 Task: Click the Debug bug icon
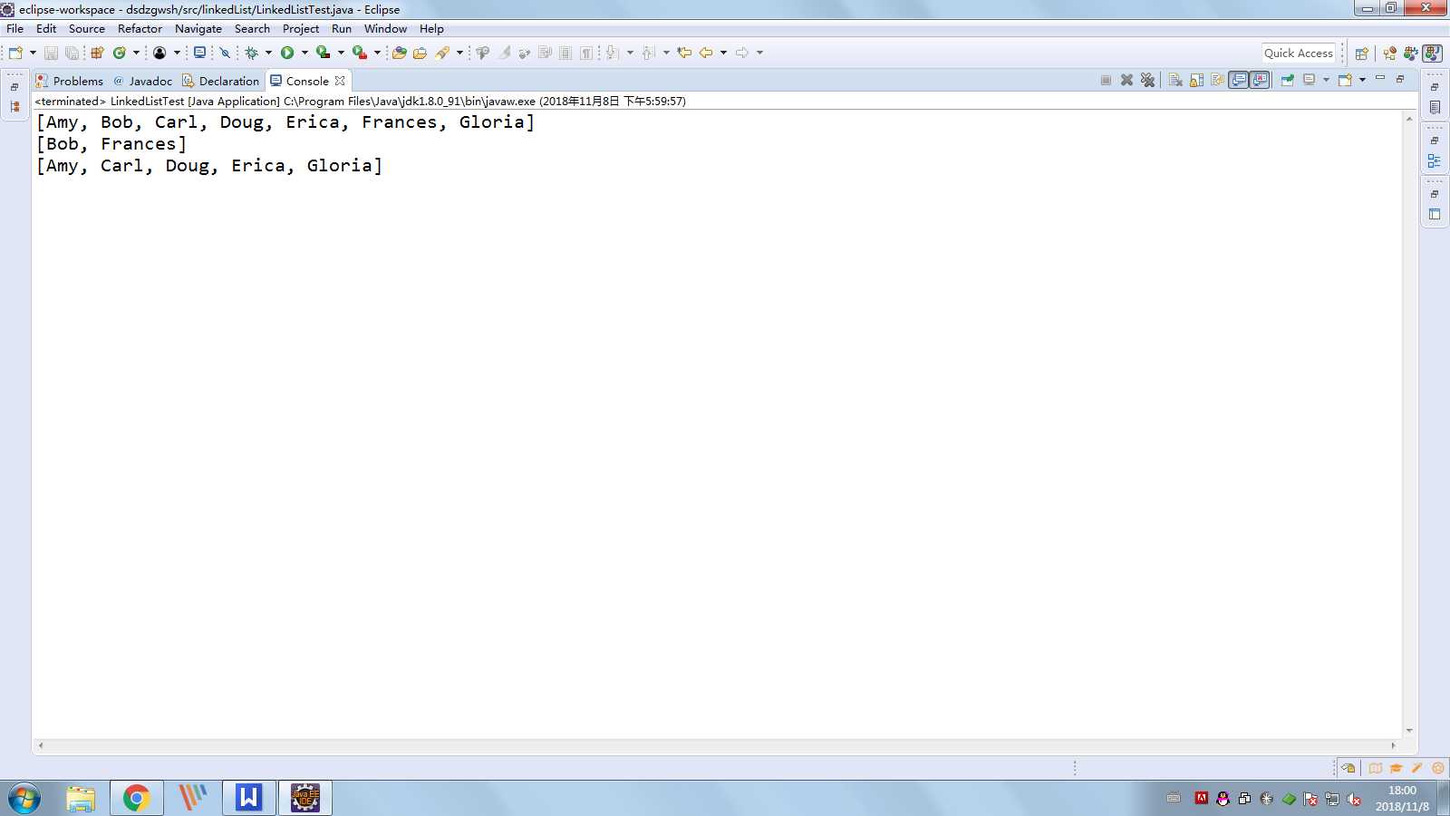(x=252, y=53)
